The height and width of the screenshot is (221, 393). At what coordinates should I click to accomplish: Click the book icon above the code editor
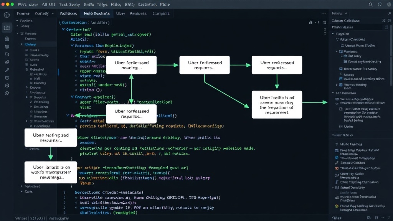click(x=324, y=22)
